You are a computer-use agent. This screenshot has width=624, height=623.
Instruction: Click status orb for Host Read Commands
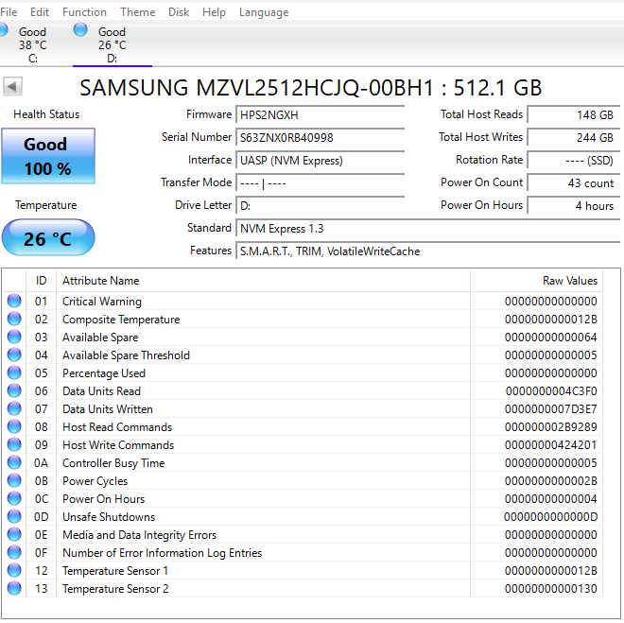click(x=14, y=426)
